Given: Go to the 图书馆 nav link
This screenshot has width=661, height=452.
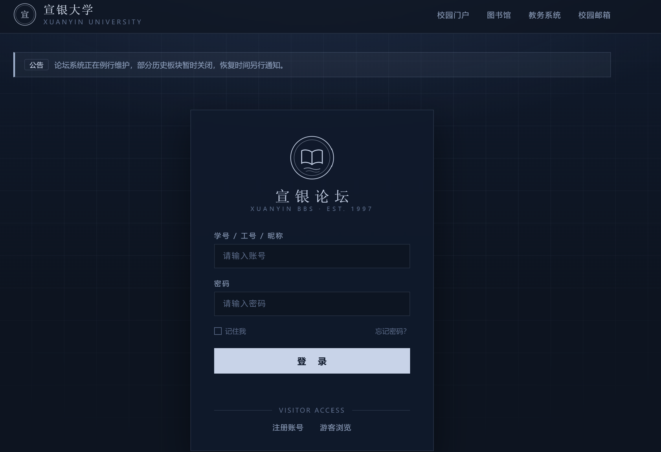Looking at the screenshot, I should (499, 15).
